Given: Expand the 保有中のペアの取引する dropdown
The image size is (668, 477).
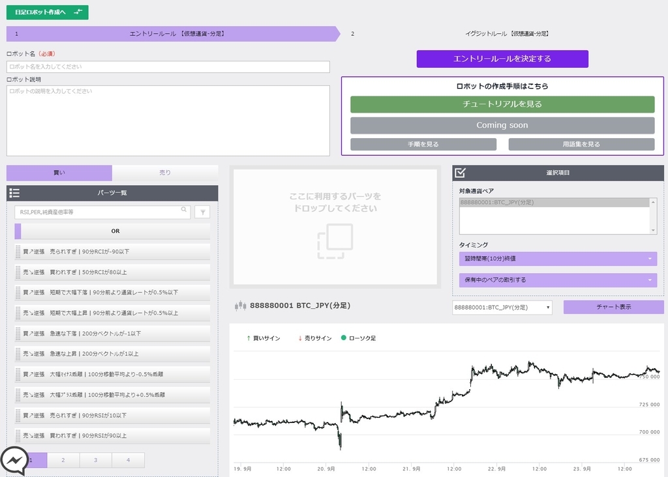Looking at the screenshot, I should pyautogui.click(x=558, y=279).
